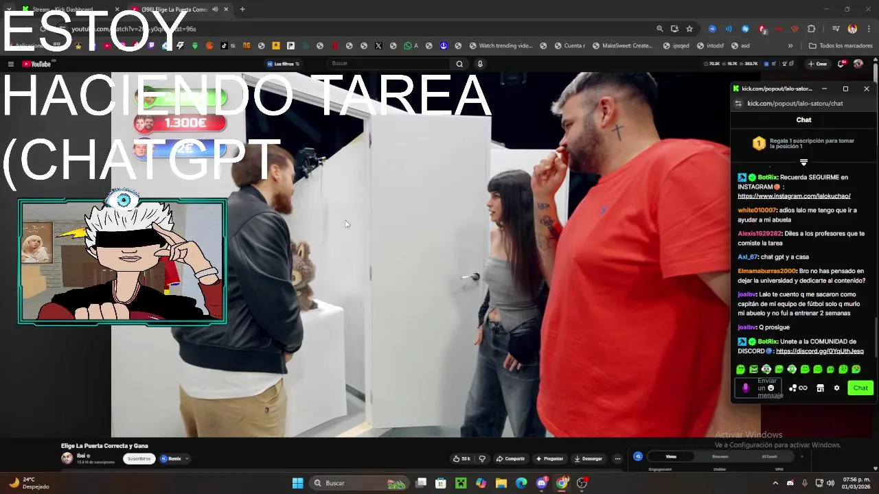Viewport: 879px width, 494px height.
Task: Open site info icon in the Kick popout
Action: point(738,104)
